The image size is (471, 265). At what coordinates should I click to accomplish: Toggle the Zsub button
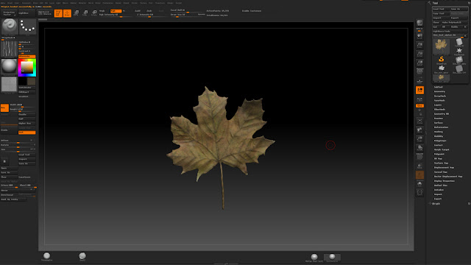(149, 11)
